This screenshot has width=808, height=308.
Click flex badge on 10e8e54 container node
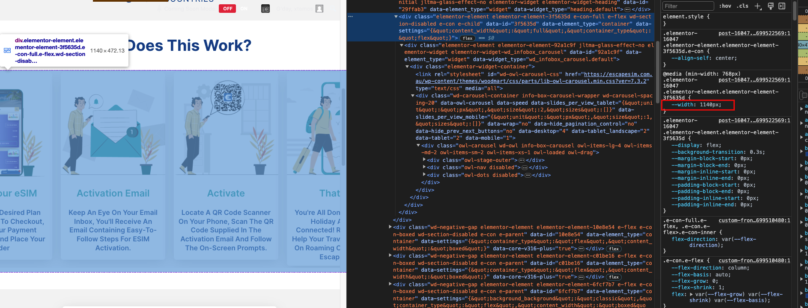(614, 249)
